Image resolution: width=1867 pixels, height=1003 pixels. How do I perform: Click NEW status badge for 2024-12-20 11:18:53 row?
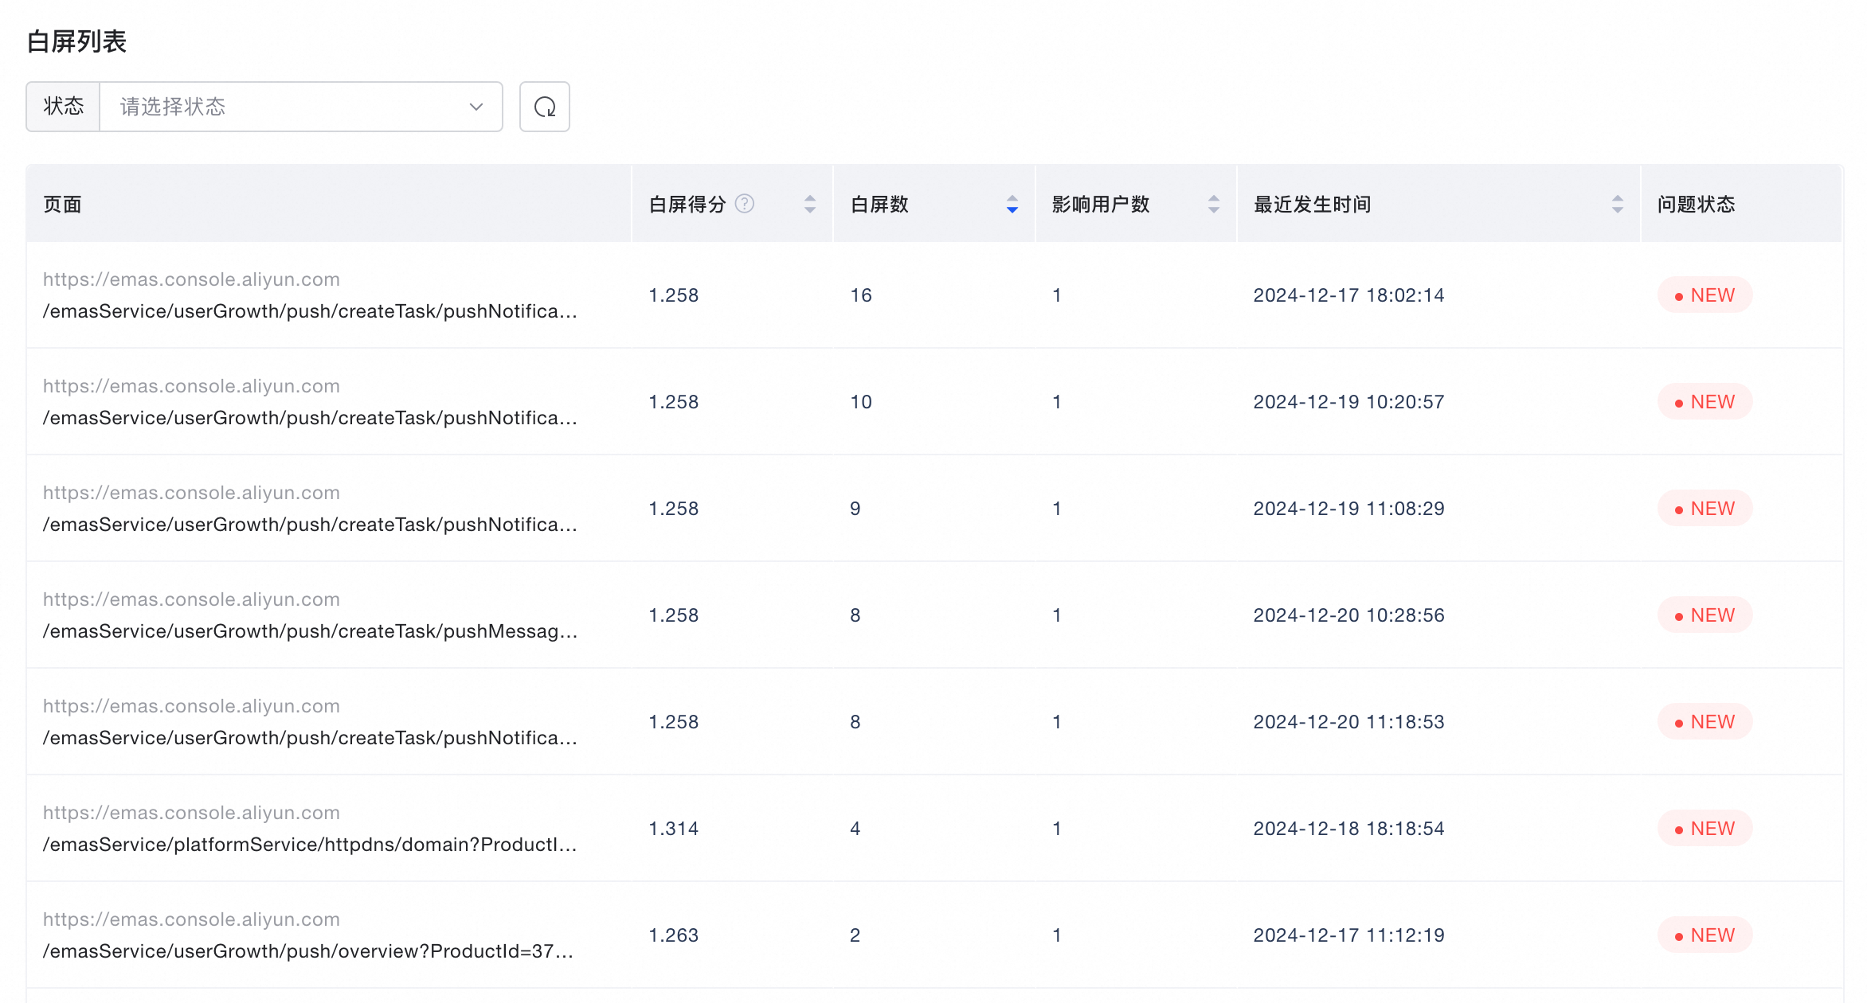pyautogui.click(x=1705, y=722)
